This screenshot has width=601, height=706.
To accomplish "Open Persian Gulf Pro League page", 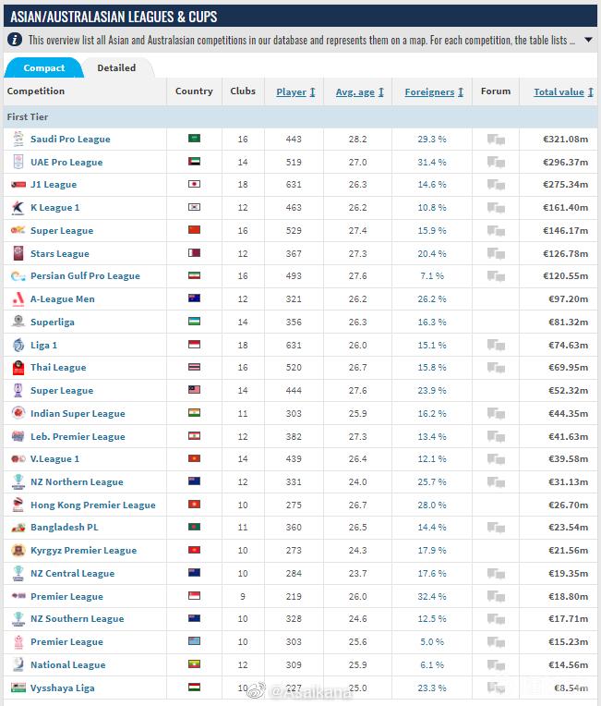I will 85,276.
